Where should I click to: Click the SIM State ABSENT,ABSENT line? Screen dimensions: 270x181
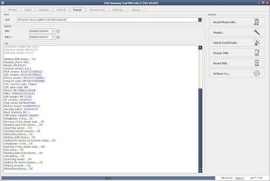pos(22,115)
